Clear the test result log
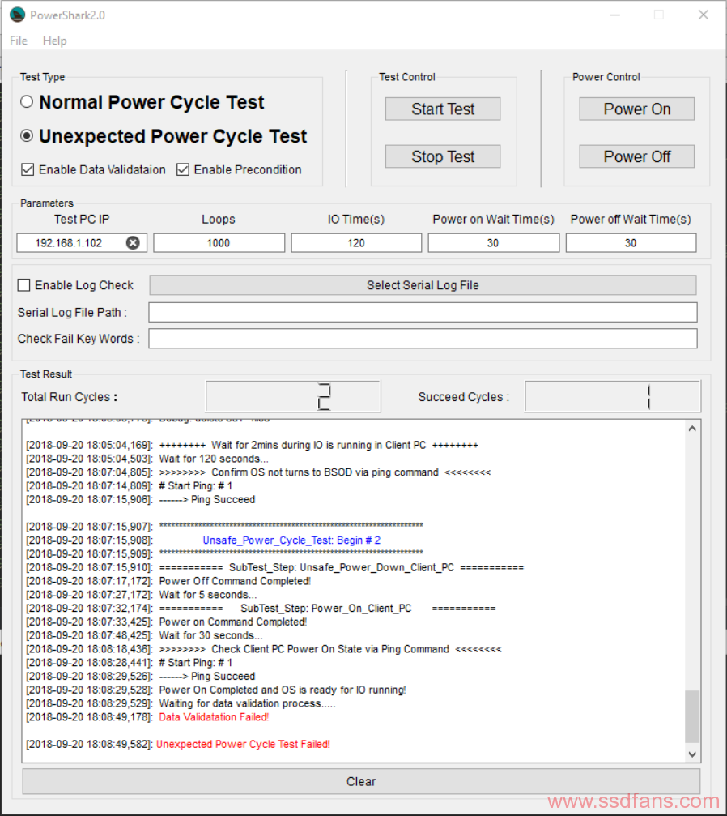Viewport: 727px width, 816px height. [x=361, y=781]
